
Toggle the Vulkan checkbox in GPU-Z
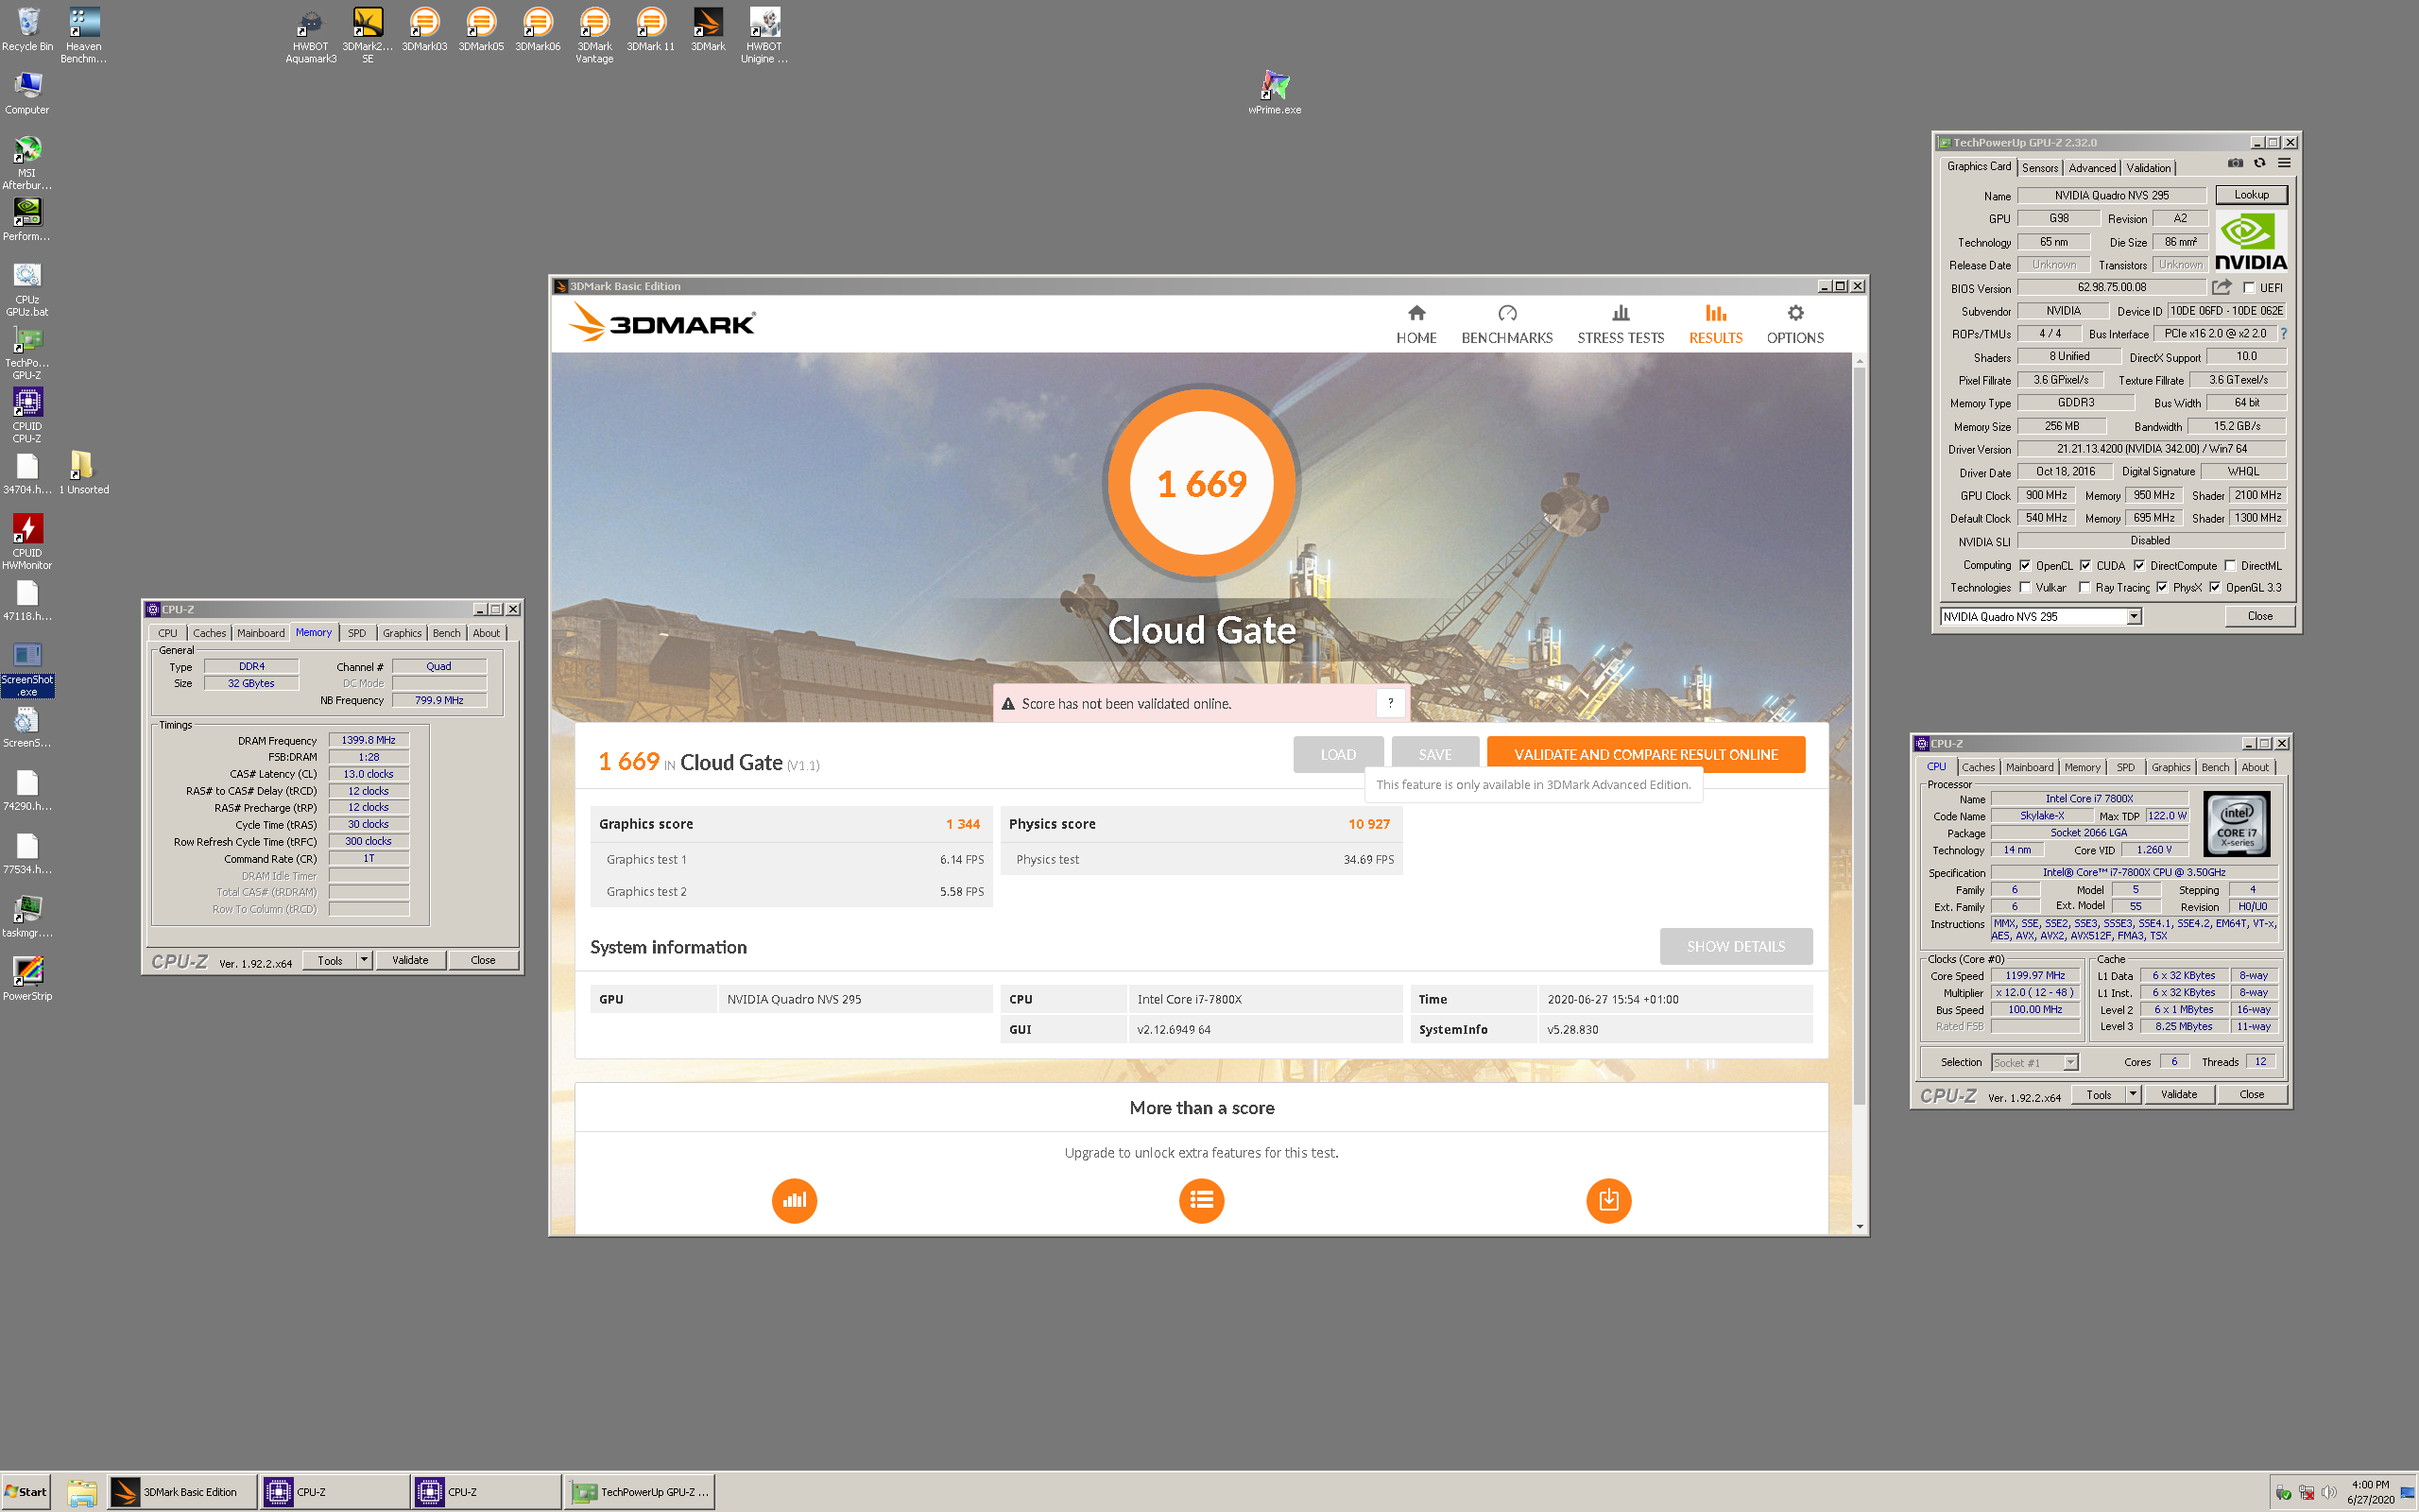coord(2025,587)
